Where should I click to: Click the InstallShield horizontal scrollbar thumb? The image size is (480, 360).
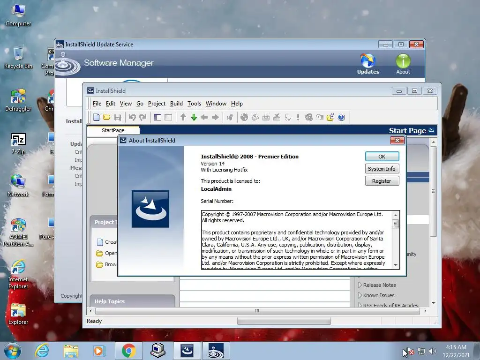(257, 311)
